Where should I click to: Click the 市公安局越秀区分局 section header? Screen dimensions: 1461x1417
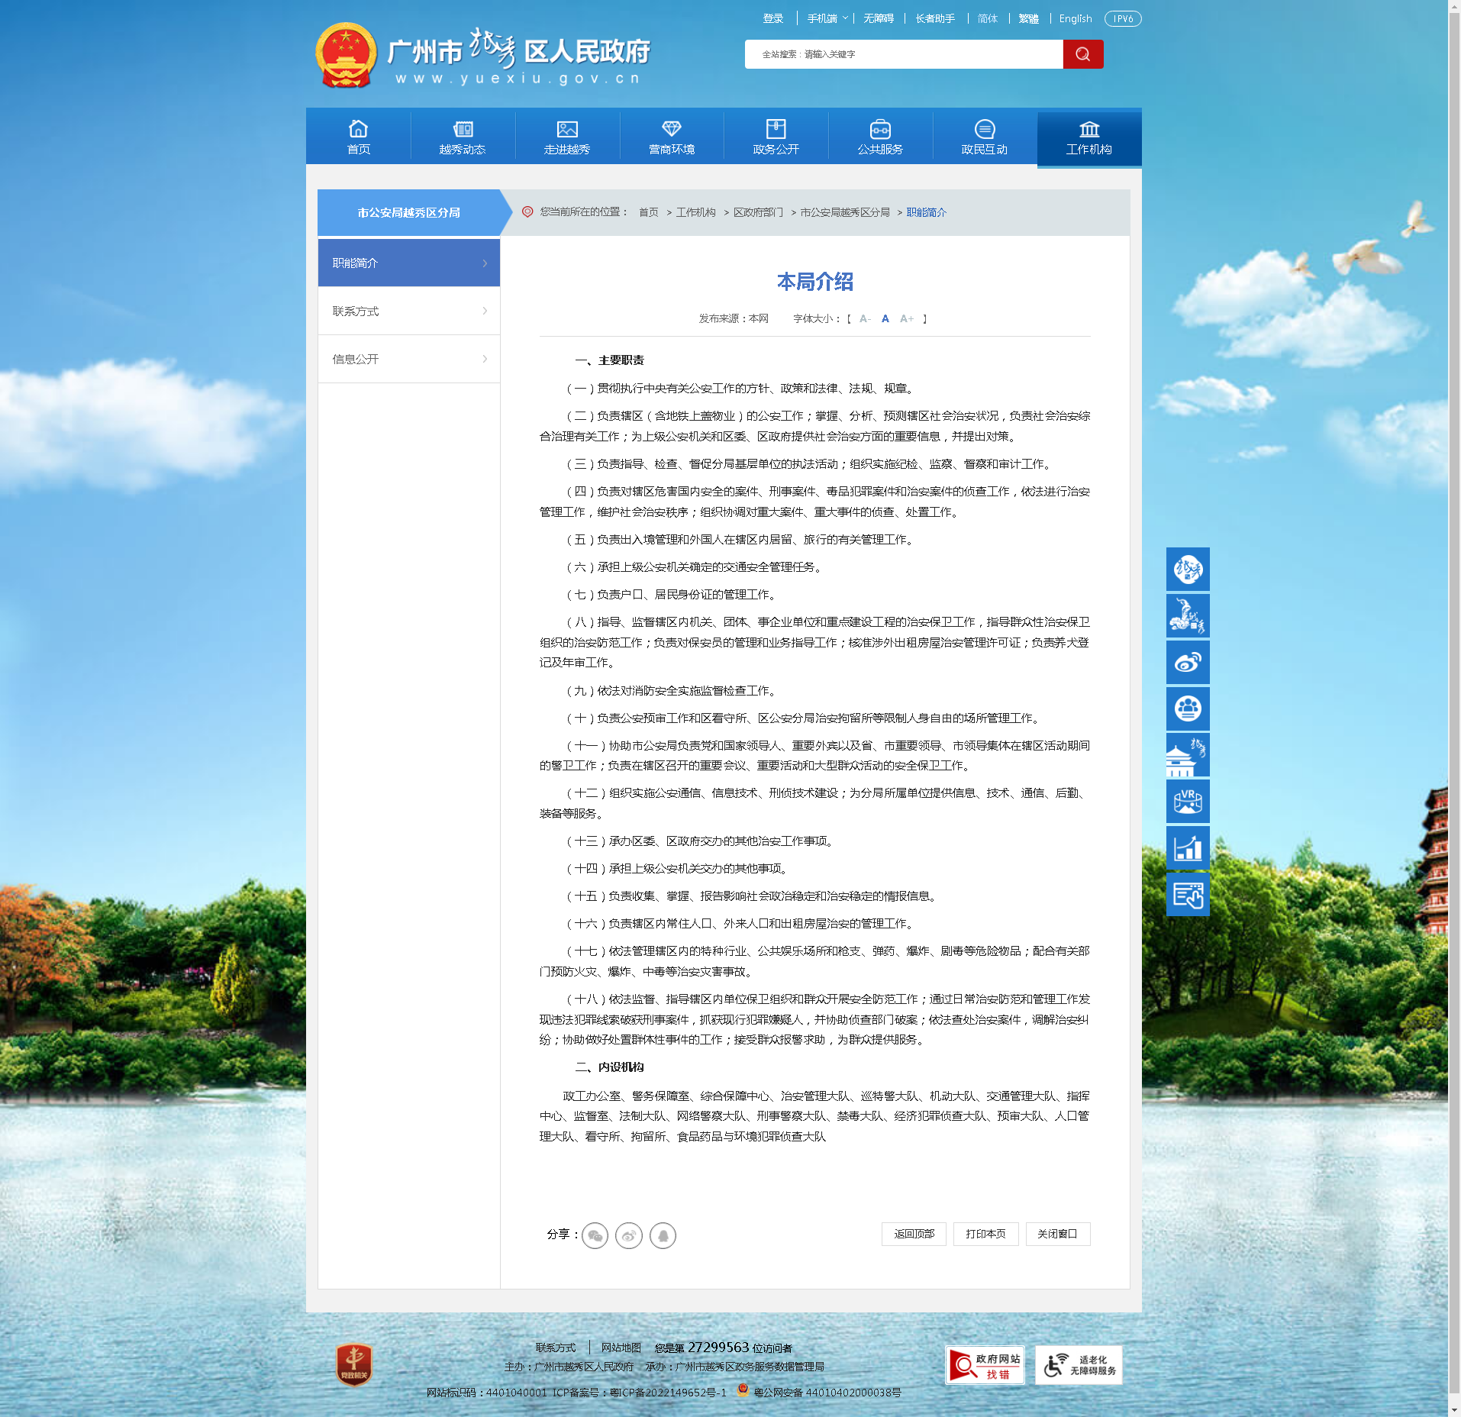pyautogui.click(x=409, y=212)
